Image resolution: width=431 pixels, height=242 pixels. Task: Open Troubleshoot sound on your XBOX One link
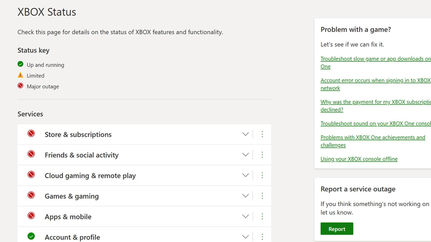pos(376,124)
